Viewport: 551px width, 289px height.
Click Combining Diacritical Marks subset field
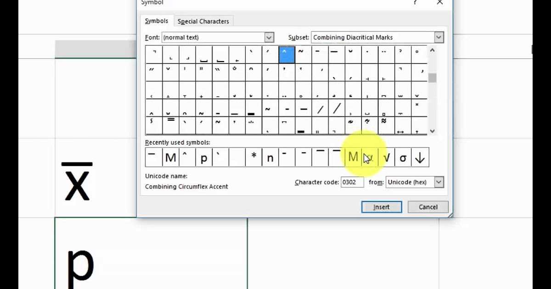pyautogui.click(x=377, y=38)
